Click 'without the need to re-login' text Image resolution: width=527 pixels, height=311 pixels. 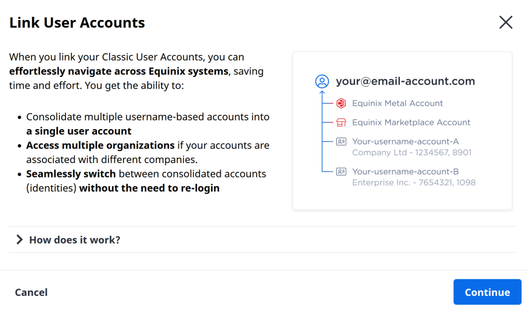pos(149,188)
